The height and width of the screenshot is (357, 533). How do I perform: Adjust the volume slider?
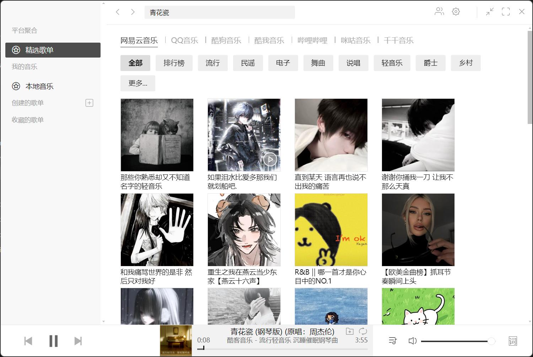[x=458, y=341]
